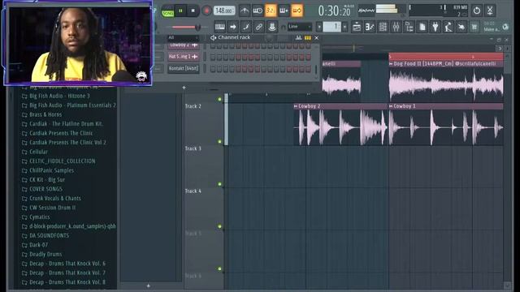Click the stamp toolbar icon
This screenshot has width=520, height=292.
click(272, 27)
